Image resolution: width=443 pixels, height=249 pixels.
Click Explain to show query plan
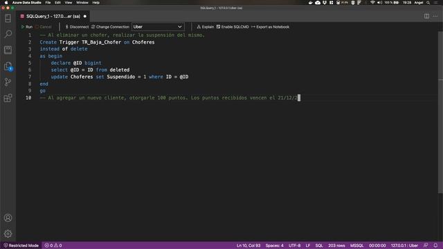pyautogui.click(x=205, y=27)
